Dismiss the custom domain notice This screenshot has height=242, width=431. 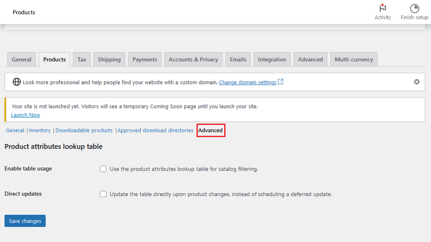pos(417,82)
